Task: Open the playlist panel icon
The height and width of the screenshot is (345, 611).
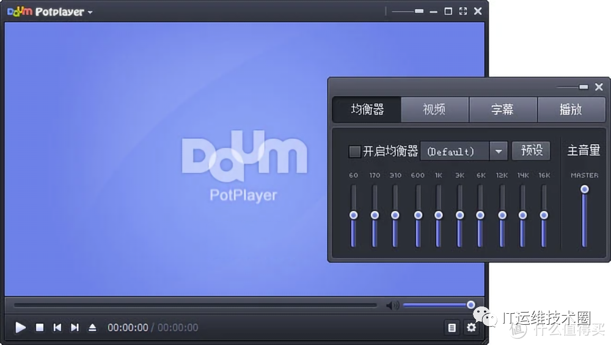Action: coord(452,328)
